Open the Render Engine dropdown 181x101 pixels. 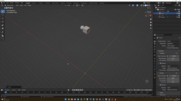(173, 41)
